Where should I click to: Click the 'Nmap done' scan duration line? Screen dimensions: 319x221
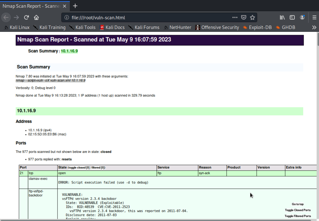click(85, 95)
